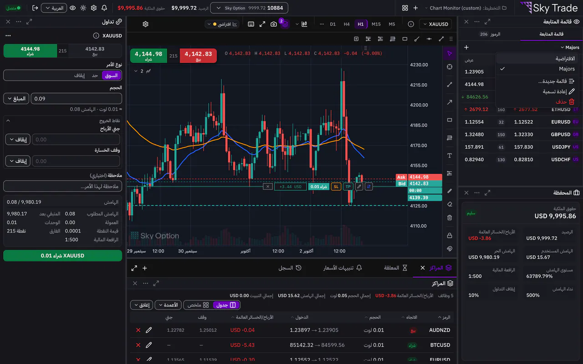Open the account selector 10884 dropdown
This screenshot has width=583, height=364.
[250, 8]
